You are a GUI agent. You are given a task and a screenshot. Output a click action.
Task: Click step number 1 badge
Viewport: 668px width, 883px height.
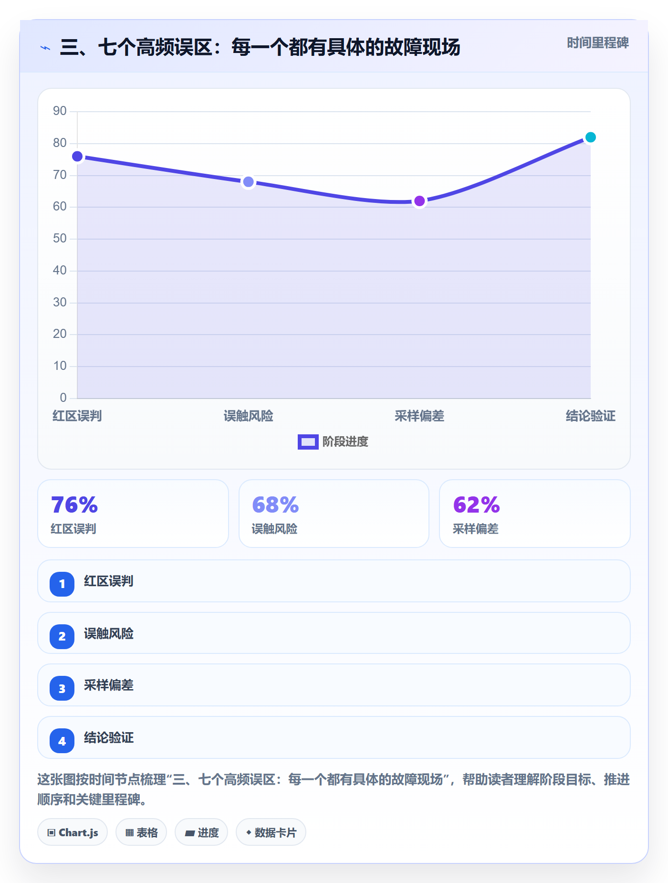(x=62, y=584)
